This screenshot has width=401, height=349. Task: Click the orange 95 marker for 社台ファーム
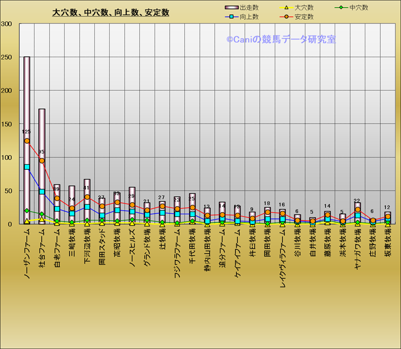point(42,161)
